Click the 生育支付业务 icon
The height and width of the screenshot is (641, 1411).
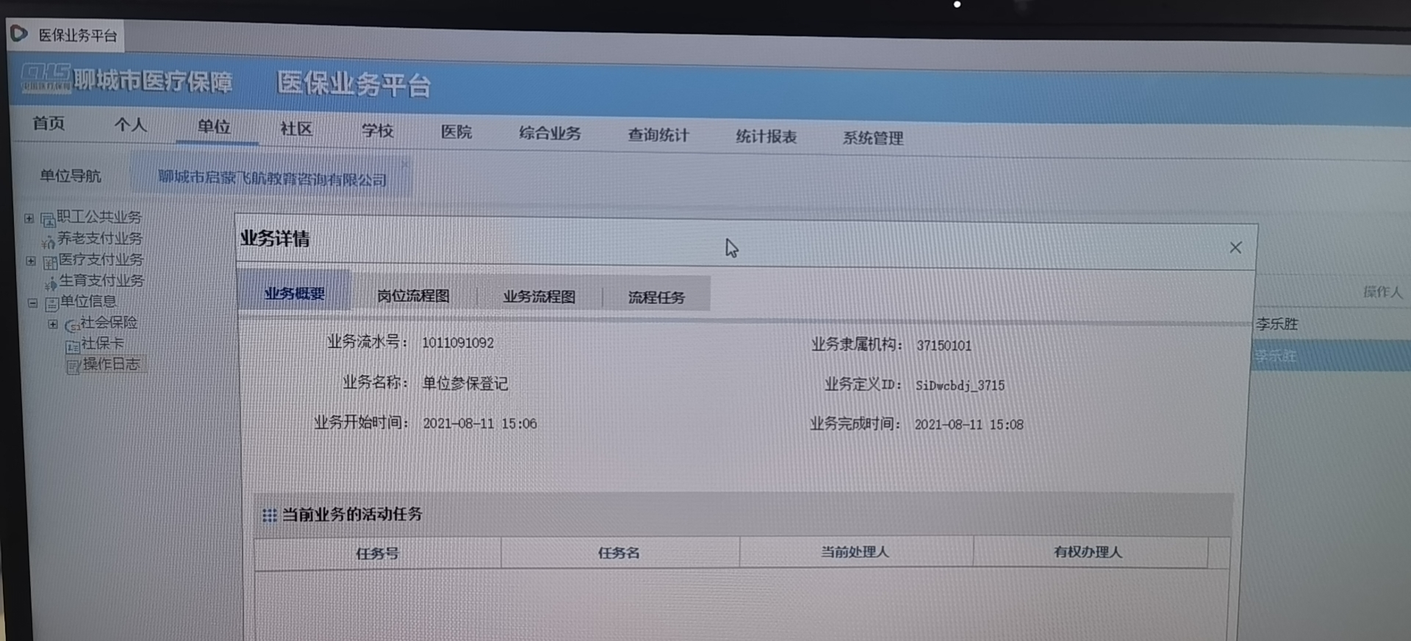pos(51,283)
